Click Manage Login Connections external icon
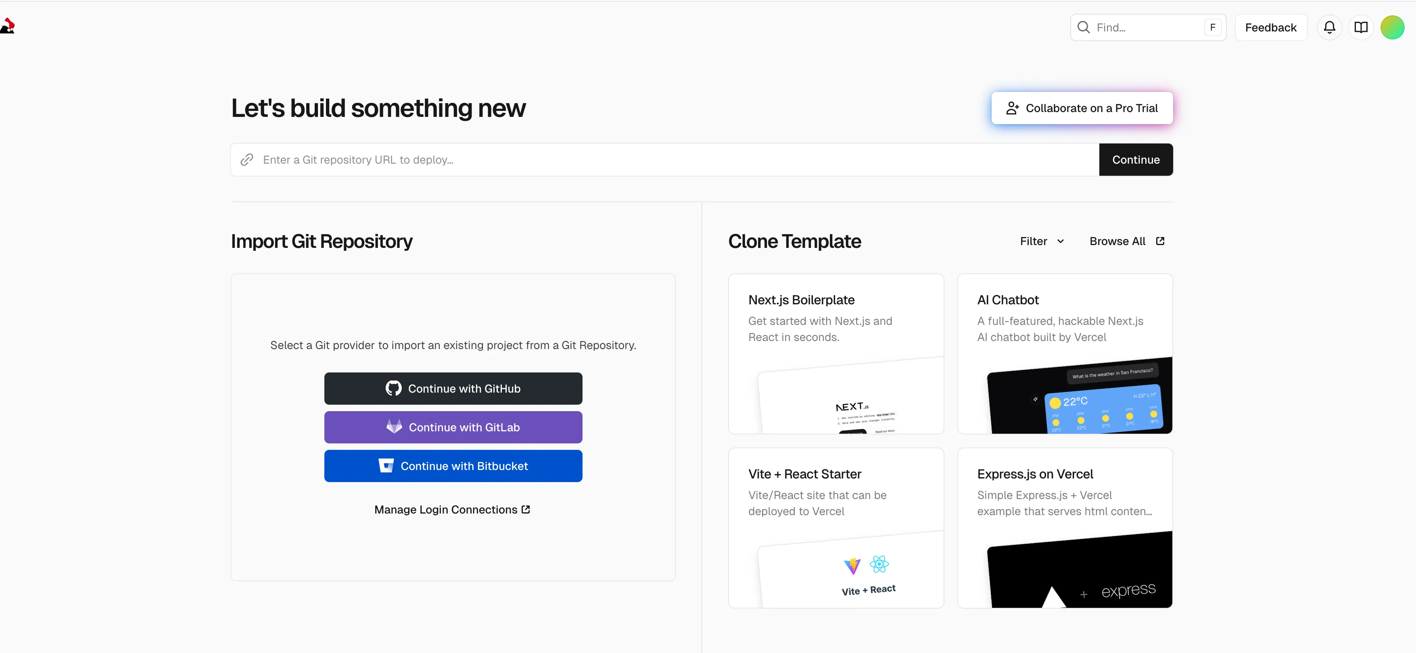Image resolution: width=1416 pixels, height=653 pixels. [526, 510]
